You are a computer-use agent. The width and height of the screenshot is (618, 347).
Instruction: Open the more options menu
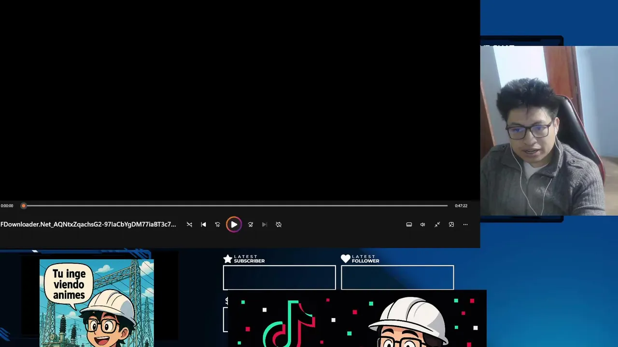point(465,225)
